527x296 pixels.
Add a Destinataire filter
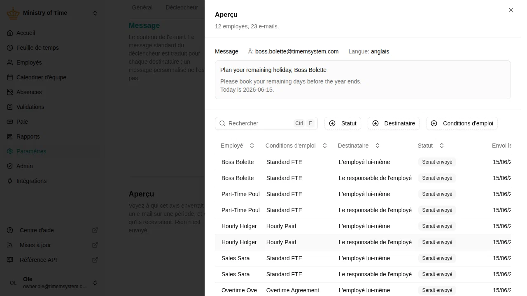coord(394,123)
